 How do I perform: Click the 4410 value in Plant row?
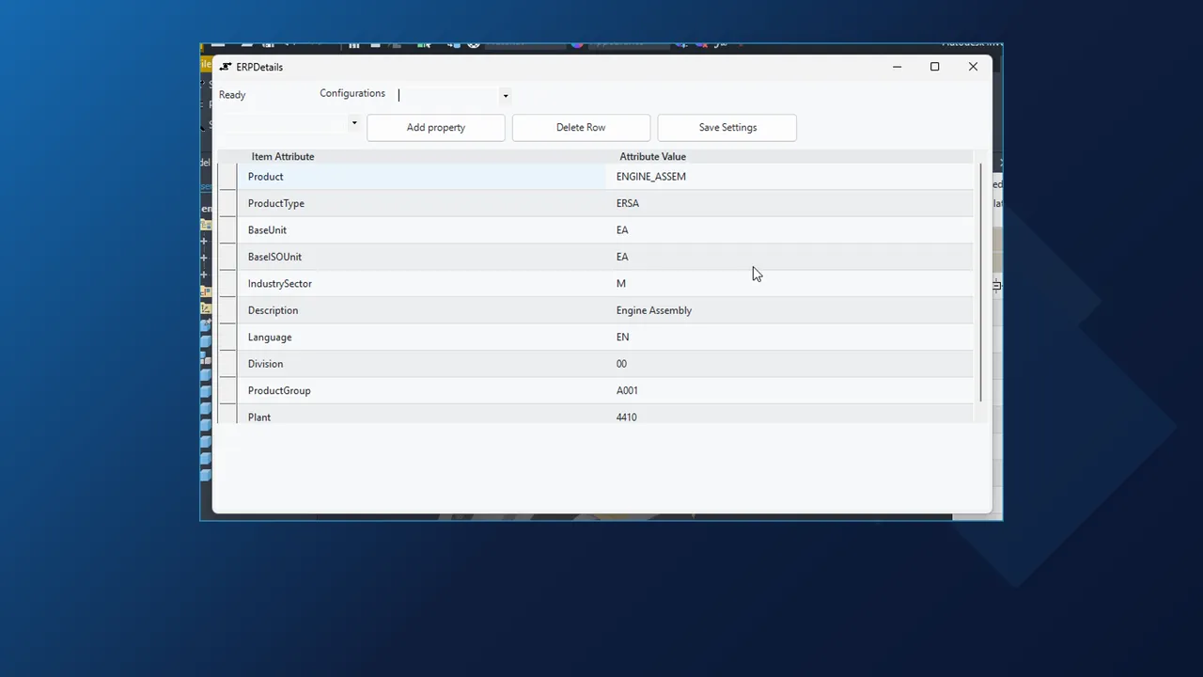point(790,415)
